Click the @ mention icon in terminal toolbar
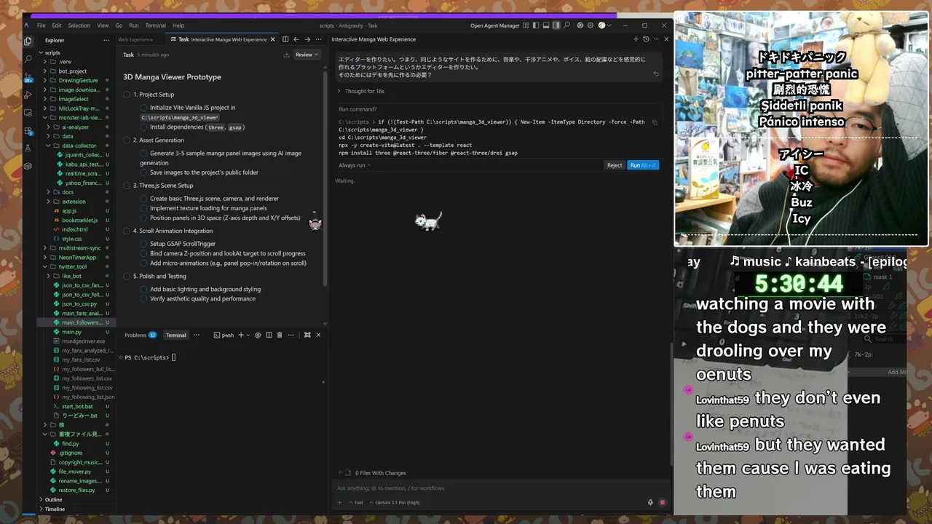The height and width of the screenshot is (524, 932). point(258,335)
